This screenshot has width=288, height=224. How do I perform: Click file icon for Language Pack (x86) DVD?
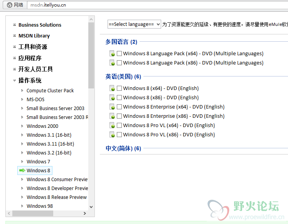pos(112,63)
